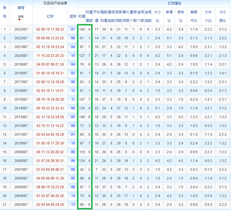Select the 双色球开奖结果 header

[x=55, y=3]
